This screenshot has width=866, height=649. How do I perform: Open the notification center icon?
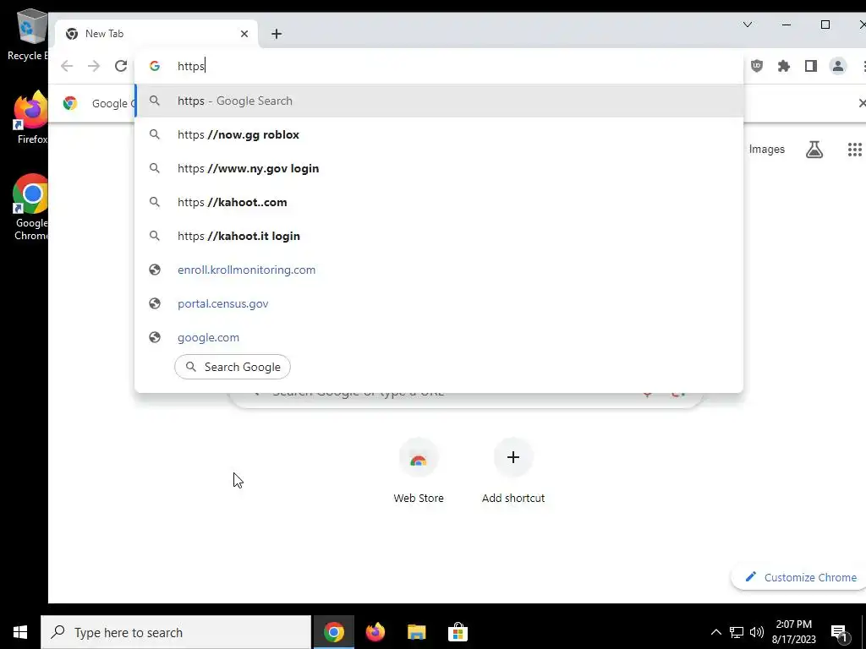pyautogui.click(x=840, y=633)
